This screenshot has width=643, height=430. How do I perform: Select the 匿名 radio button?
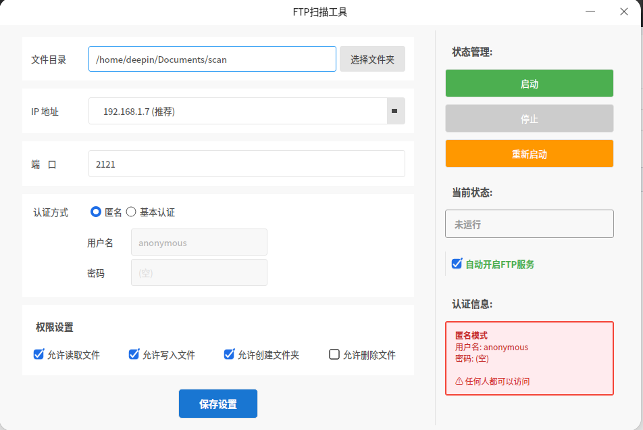coord(95,212)
